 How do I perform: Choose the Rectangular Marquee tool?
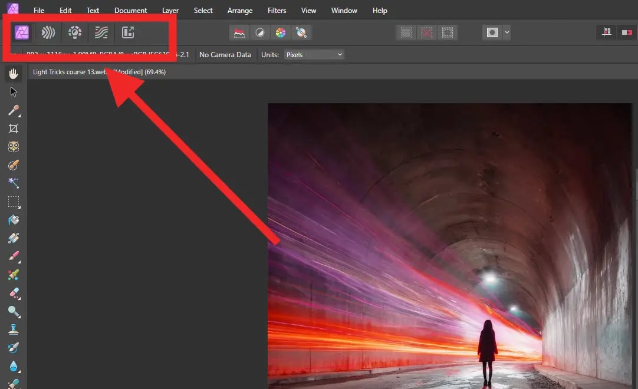coord(14,202)
